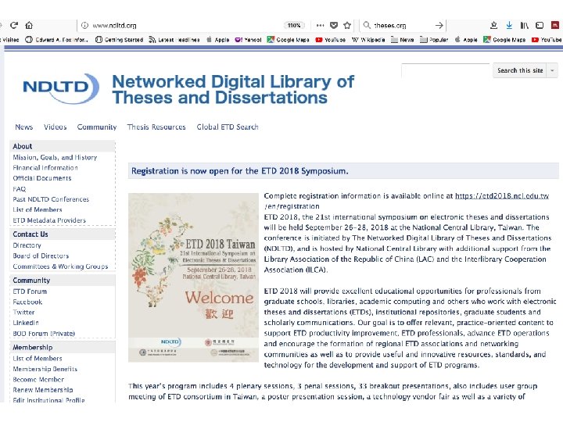
Task: Open the downloads arrow icon
Action: [509, 25]
